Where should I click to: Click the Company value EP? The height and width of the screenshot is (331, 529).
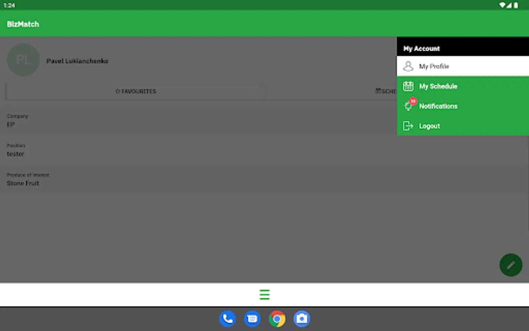tap(11, 125)
